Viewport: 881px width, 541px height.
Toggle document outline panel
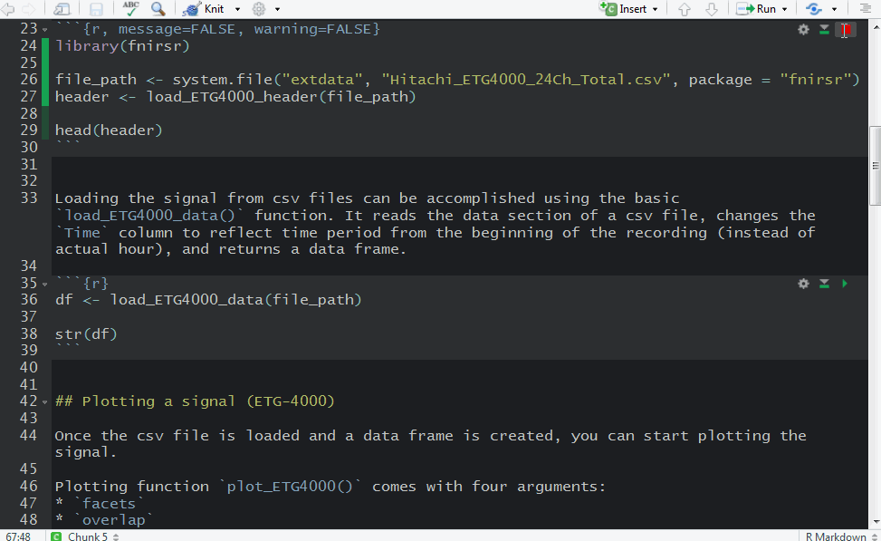(866, 9)
